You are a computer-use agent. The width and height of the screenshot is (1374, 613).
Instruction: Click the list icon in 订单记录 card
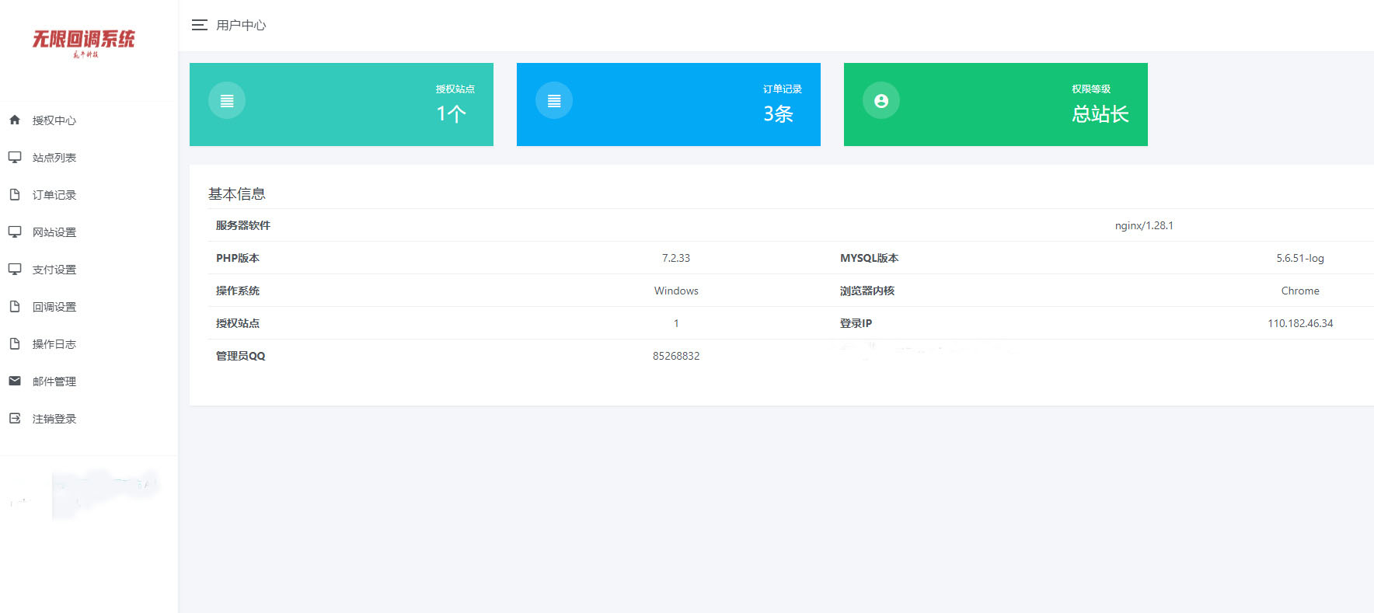[x=554, y=101]
